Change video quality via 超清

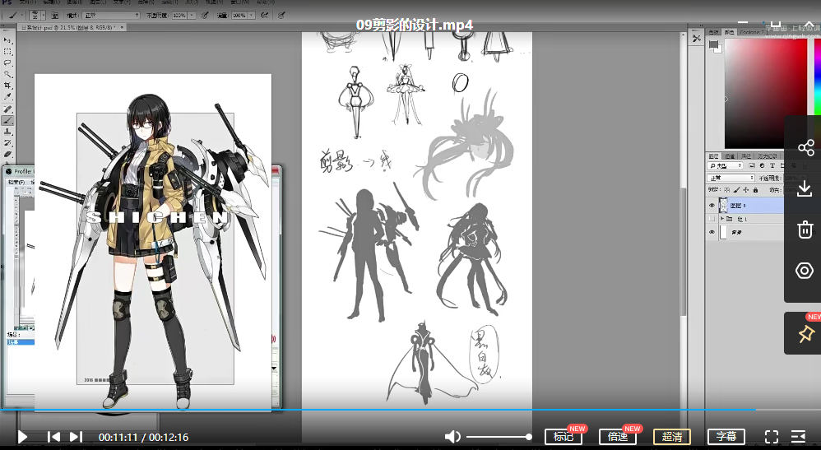pos(671,437)
